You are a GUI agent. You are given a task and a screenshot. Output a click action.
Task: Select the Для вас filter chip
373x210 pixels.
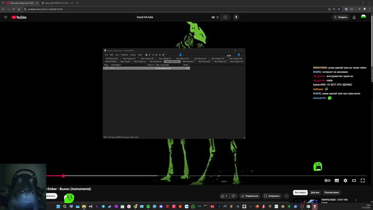(x=315, y=192)
